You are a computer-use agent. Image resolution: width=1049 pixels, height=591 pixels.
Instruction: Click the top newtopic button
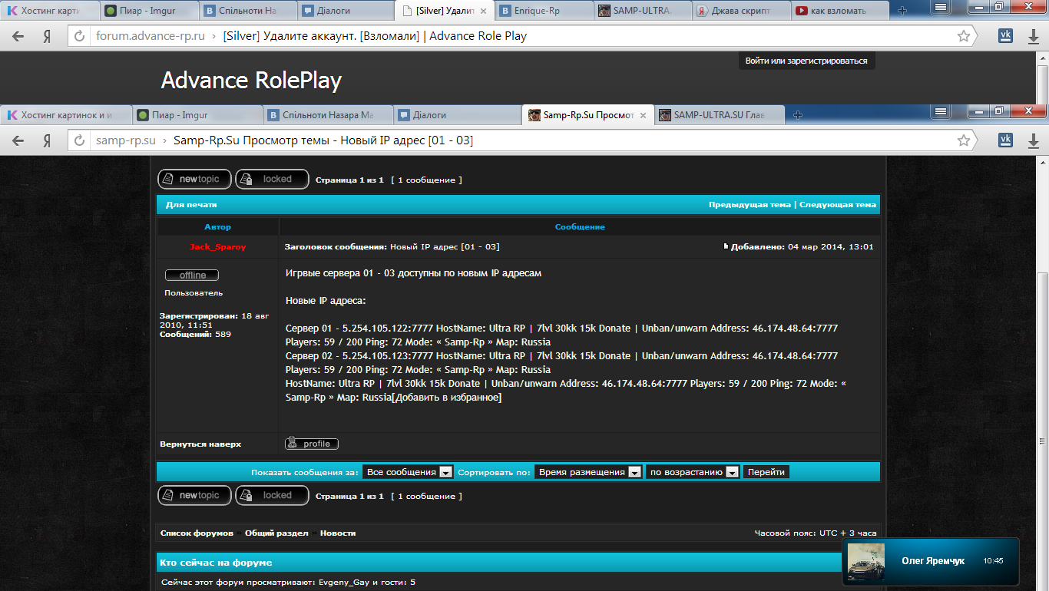[194, 179]
